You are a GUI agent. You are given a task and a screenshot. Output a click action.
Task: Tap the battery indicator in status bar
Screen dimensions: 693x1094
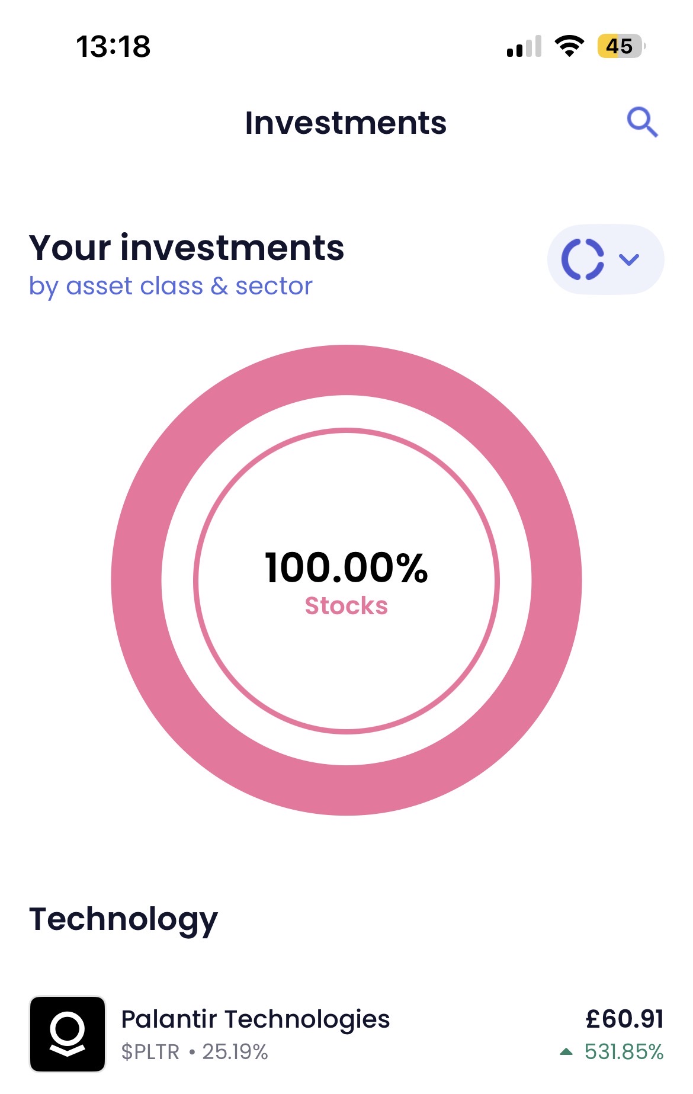coord(621,46)
